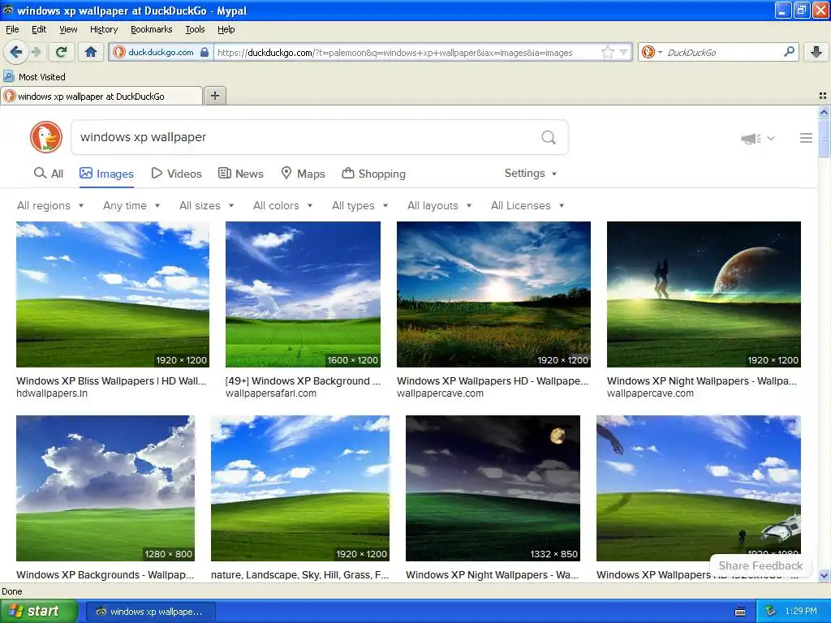
Task: Open the hamburger side menu
Action: 806,138
